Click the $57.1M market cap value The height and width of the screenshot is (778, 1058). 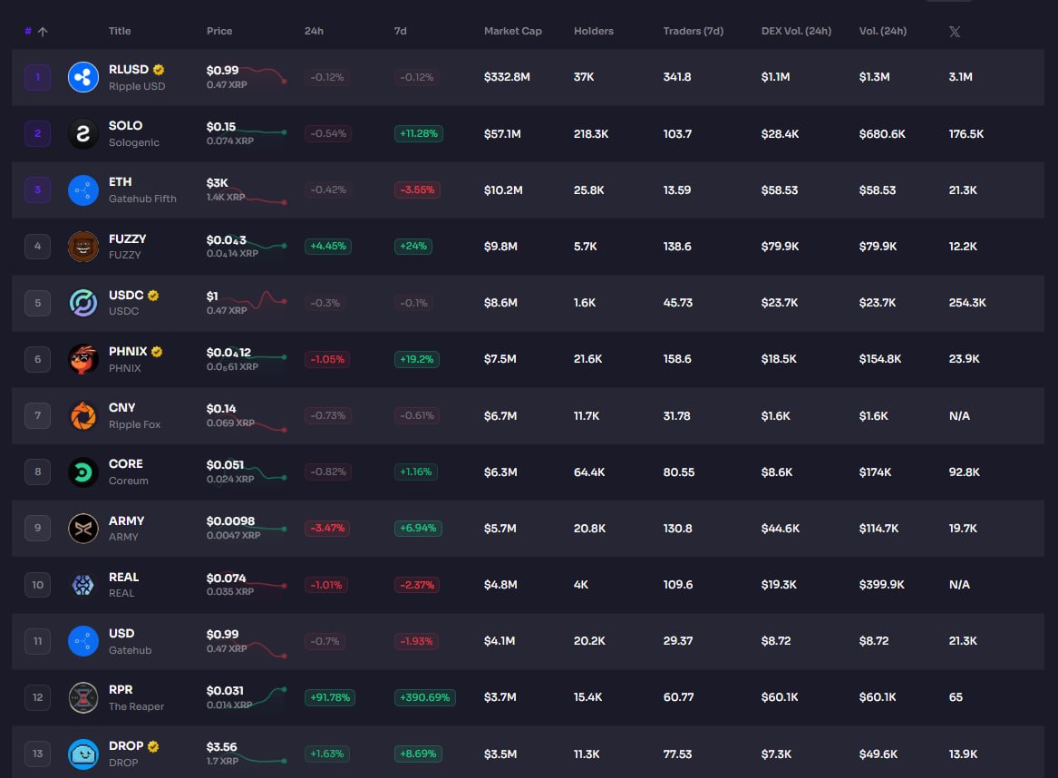pyautogui.click(x=502, y=133)
